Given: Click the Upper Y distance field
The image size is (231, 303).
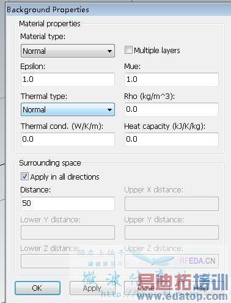Looking at the screenshot, I should pos(172,232).
